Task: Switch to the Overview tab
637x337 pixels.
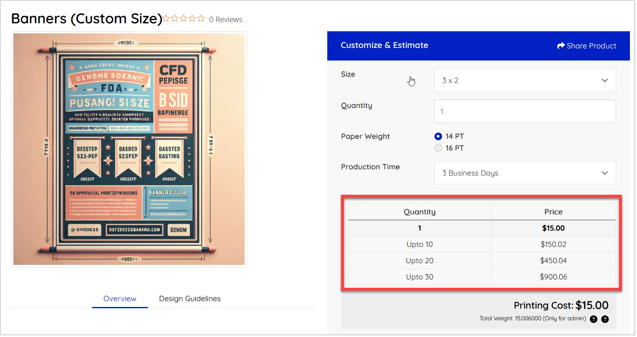Action: (x=120, y=299)
